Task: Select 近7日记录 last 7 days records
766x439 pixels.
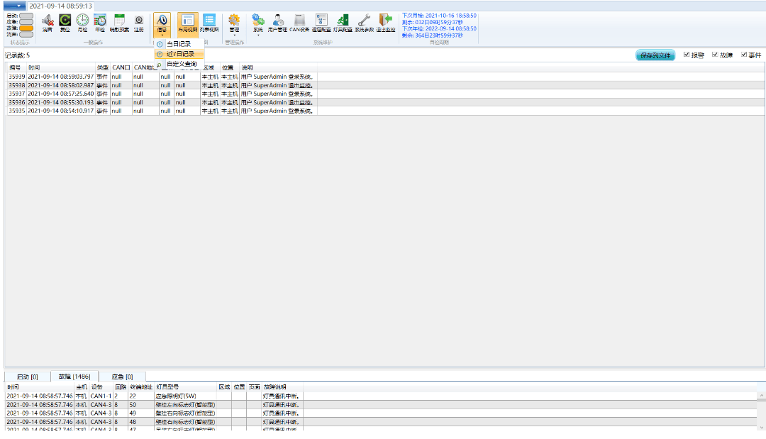Action: coord(179,54)
